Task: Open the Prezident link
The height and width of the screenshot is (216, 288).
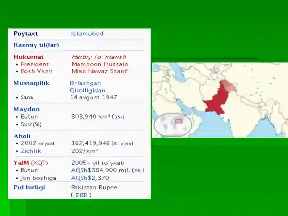Action: 35,64
